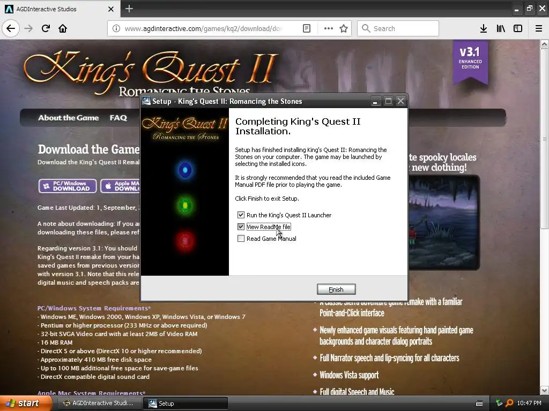Check the Read Game Manual option
The height and width of the screenshot is (411, 549).
(x=241, y=239)
